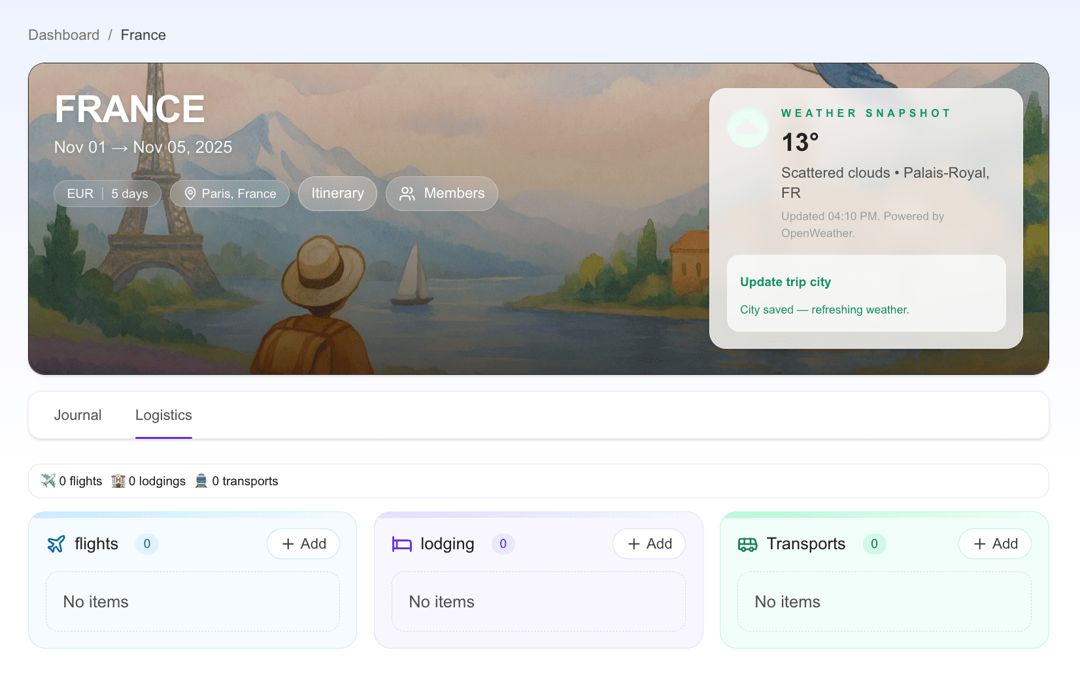Click the France breadcrumb label
Screen dimensions: 1080x674
(143, 35)
